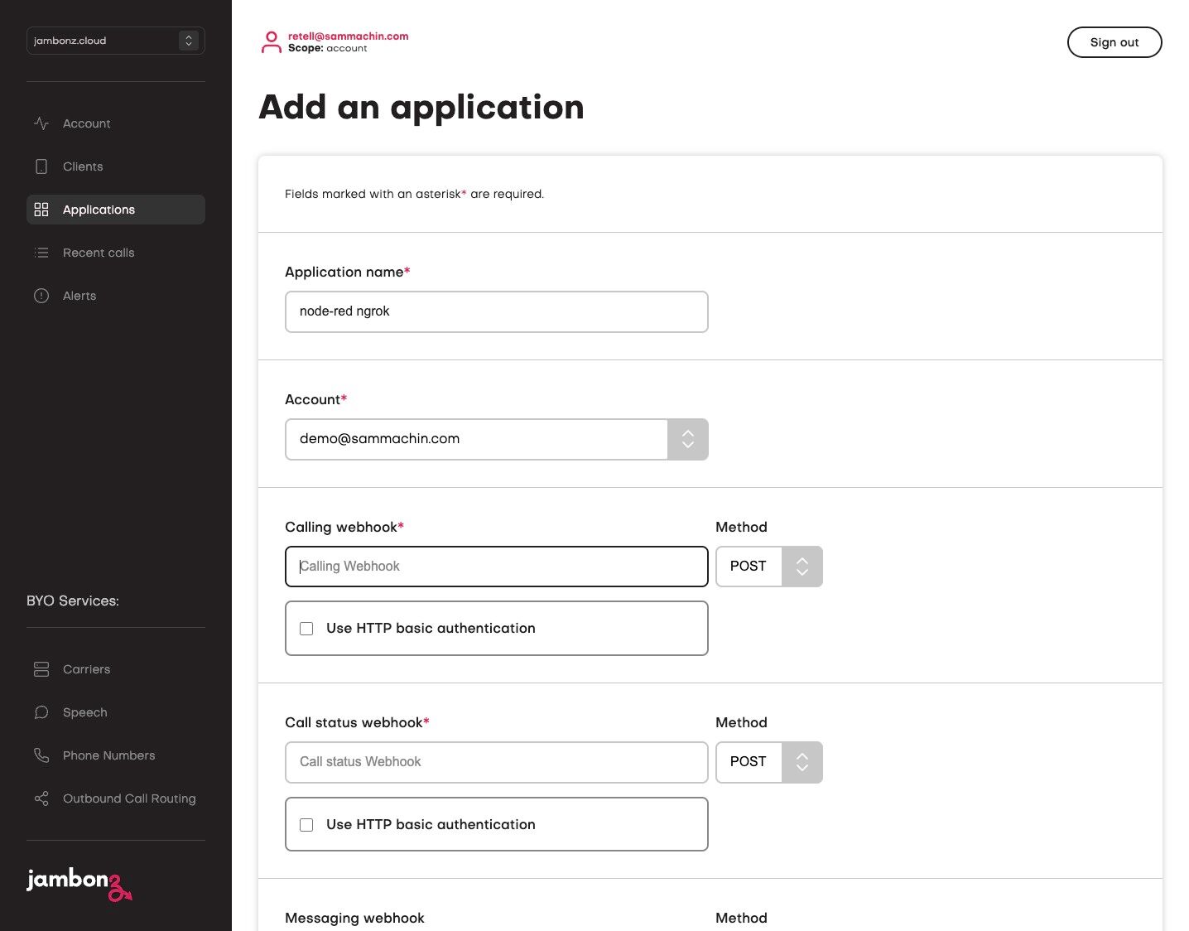This screenshot has width=1189, height=931.
Task: Click the Account activity icon in sidebar
Action: click(41, 123)
